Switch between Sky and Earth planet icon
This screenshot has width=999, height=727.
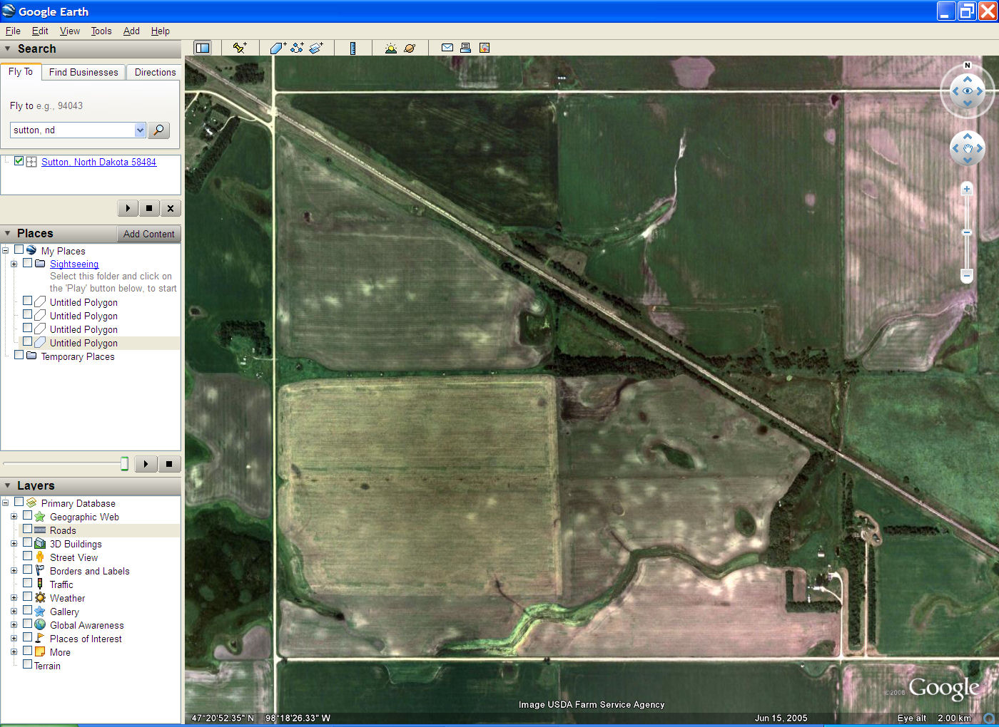[x=410, y=48]
